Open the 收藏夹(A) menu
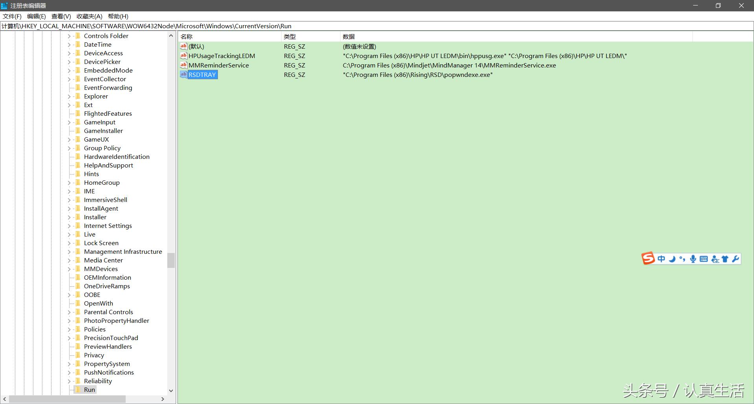The image size is (754, 404). click(x=90, y=16)
